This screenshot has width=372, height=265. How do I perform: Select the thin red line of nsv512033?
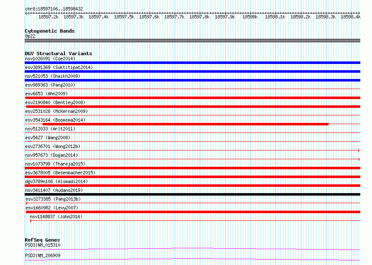(x=192, y=133)
